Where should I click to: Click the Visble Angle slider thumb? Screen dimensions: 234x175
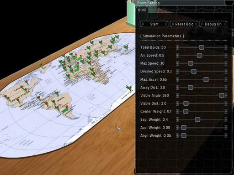[222, 96]
